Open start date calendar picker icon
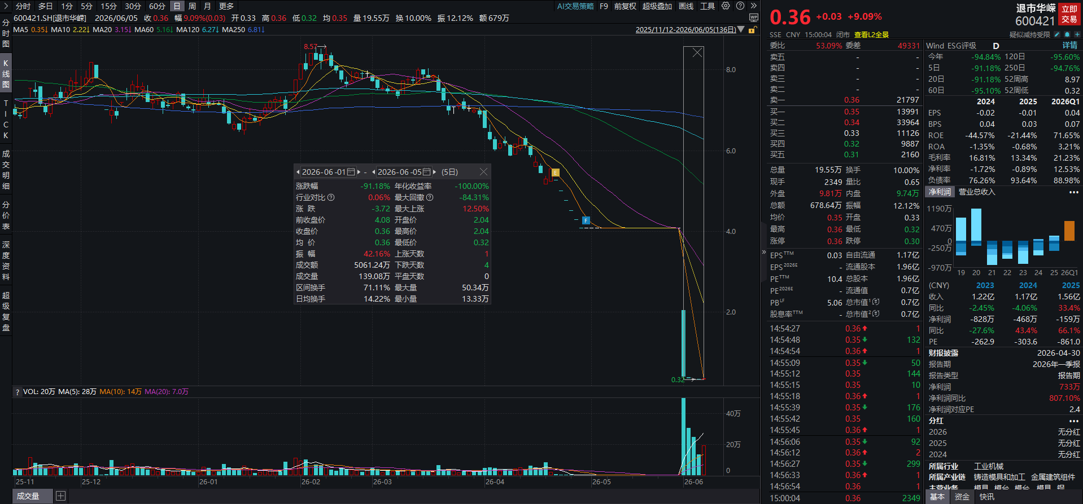 351,172
